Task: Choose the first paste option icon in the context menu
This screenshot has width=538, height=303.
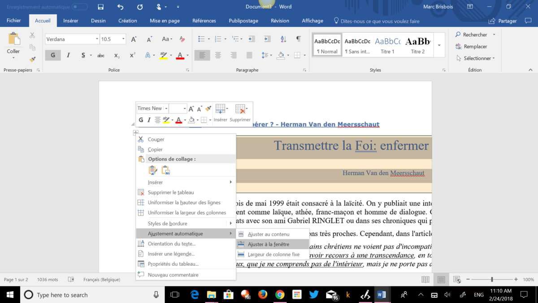Action: pyautogui.click(x=153, y=170)
